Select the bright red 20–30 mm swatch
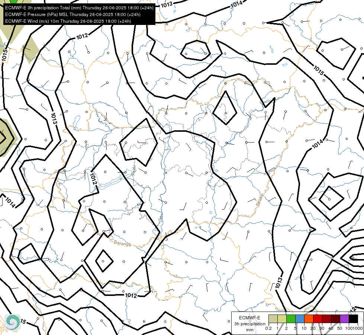 pos(318,319)
